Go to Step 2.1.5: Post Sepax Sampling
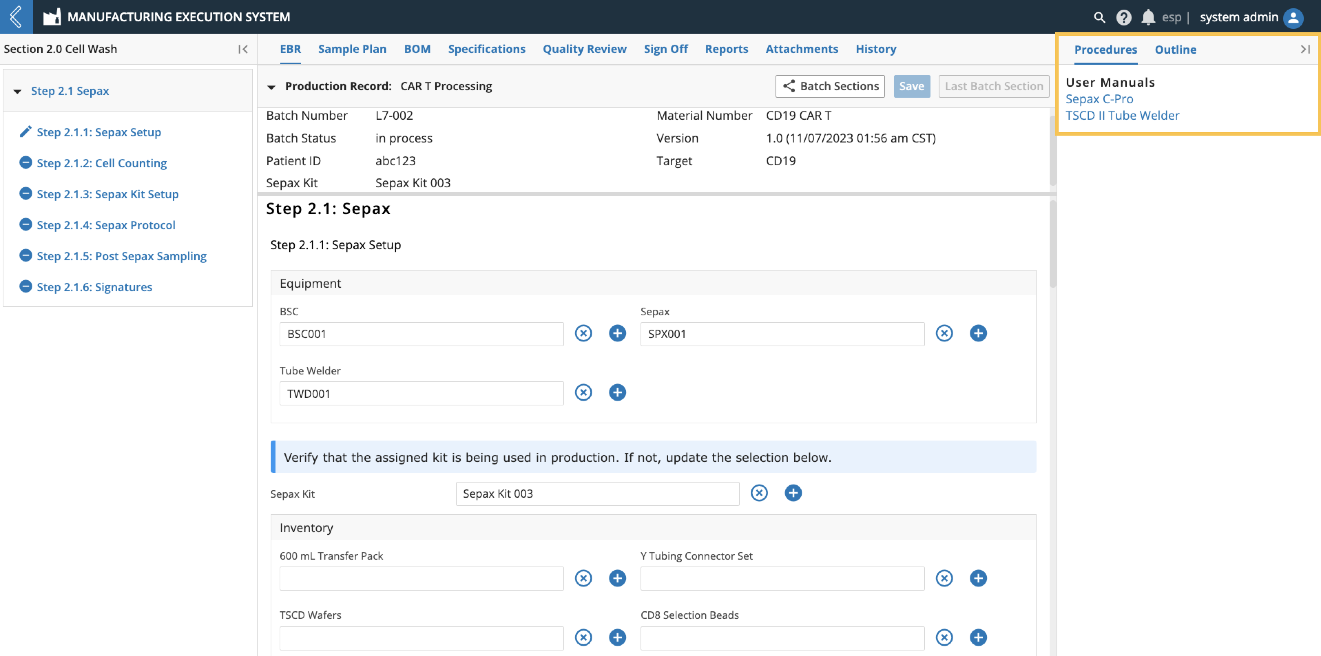This screenshot has height=656, width=1321. 122,256
